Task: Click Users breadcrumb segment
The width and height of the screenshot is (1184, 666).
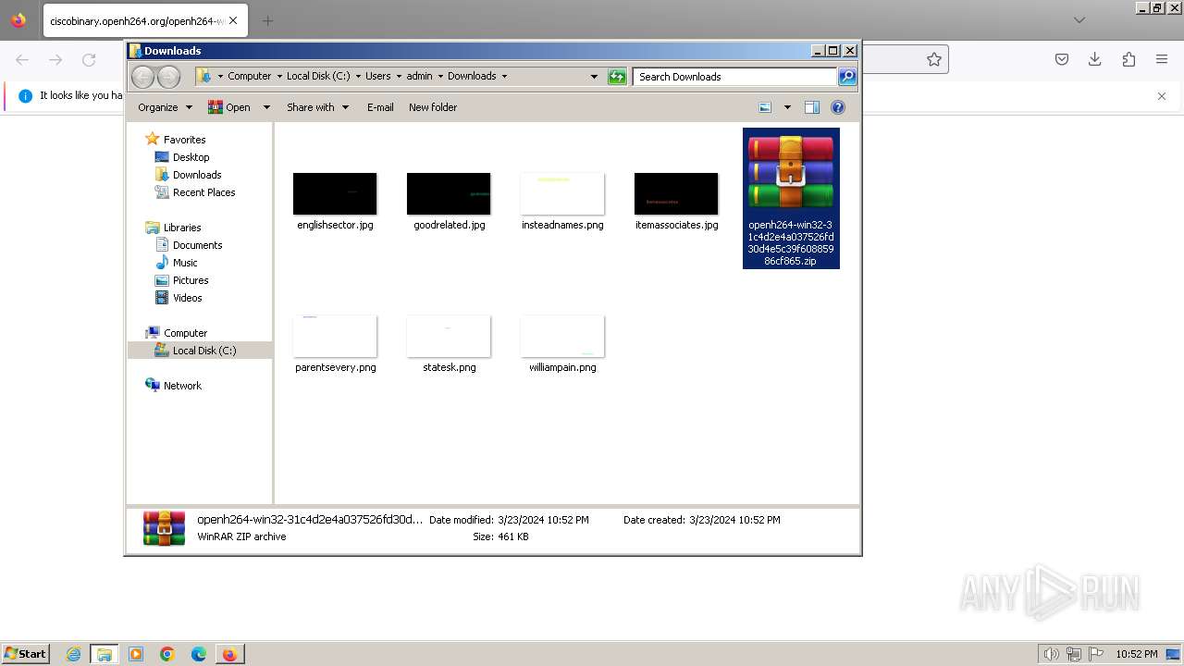Action: 377,77
